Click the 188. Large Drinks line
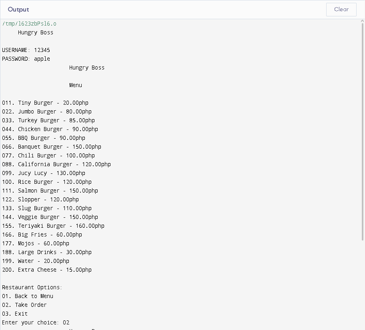The height and width of the screenshot is (330, 365). (47, 252)
